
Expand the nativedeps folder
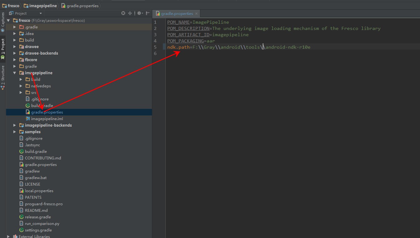point(21,86)
